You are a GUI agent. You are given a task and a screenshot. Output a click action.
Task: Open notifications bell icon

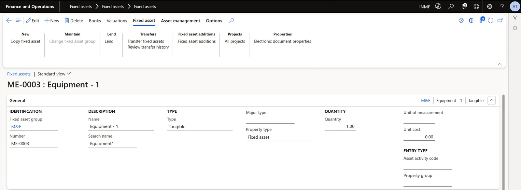(x=464, y=6)
